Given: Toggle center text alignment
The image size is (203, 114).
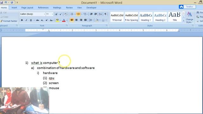Looking at the screenshot, I should tap(76, 20).
